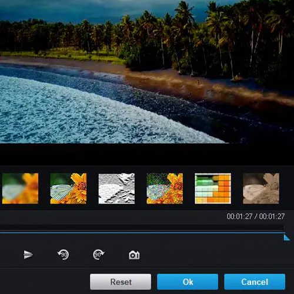Rotate video 90 degrees counterclockwise
The height and width of the screenshot is (294, 294).
click(x=63, y=255)
